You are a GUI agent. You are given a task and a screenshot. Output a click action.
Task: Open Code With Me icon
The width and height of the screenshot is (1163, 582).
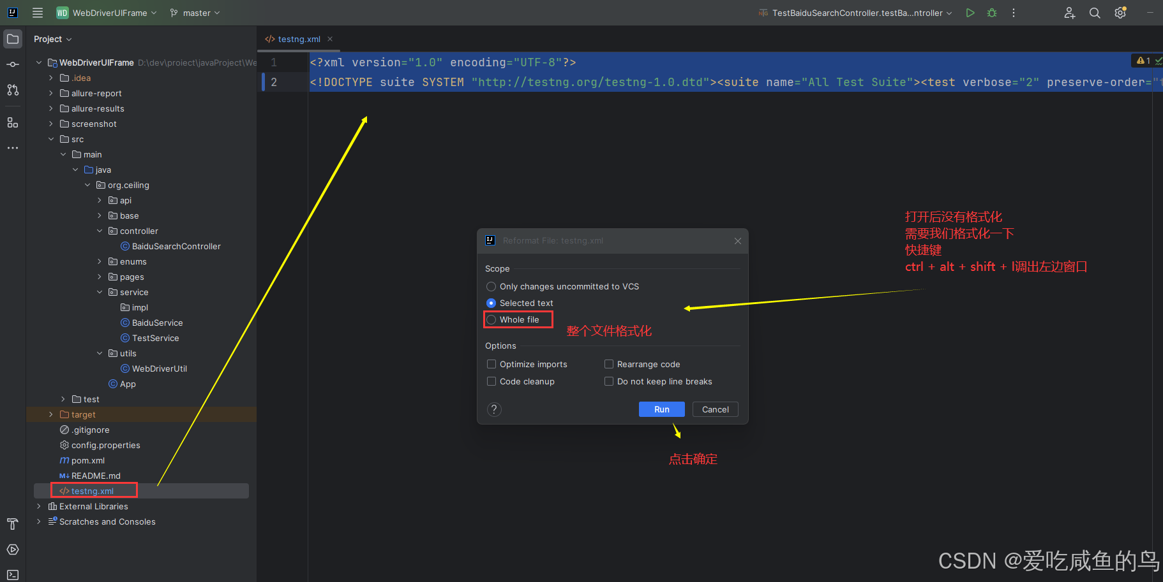[x=1070, y=13]
